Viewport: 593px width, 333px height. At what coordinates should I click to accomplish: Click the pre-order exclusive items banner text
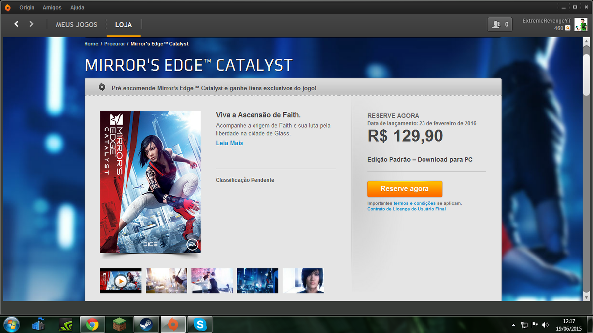214,88
